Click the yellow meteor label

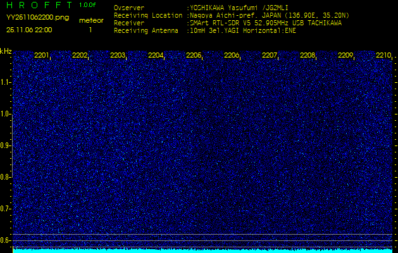tap(90, 20)
